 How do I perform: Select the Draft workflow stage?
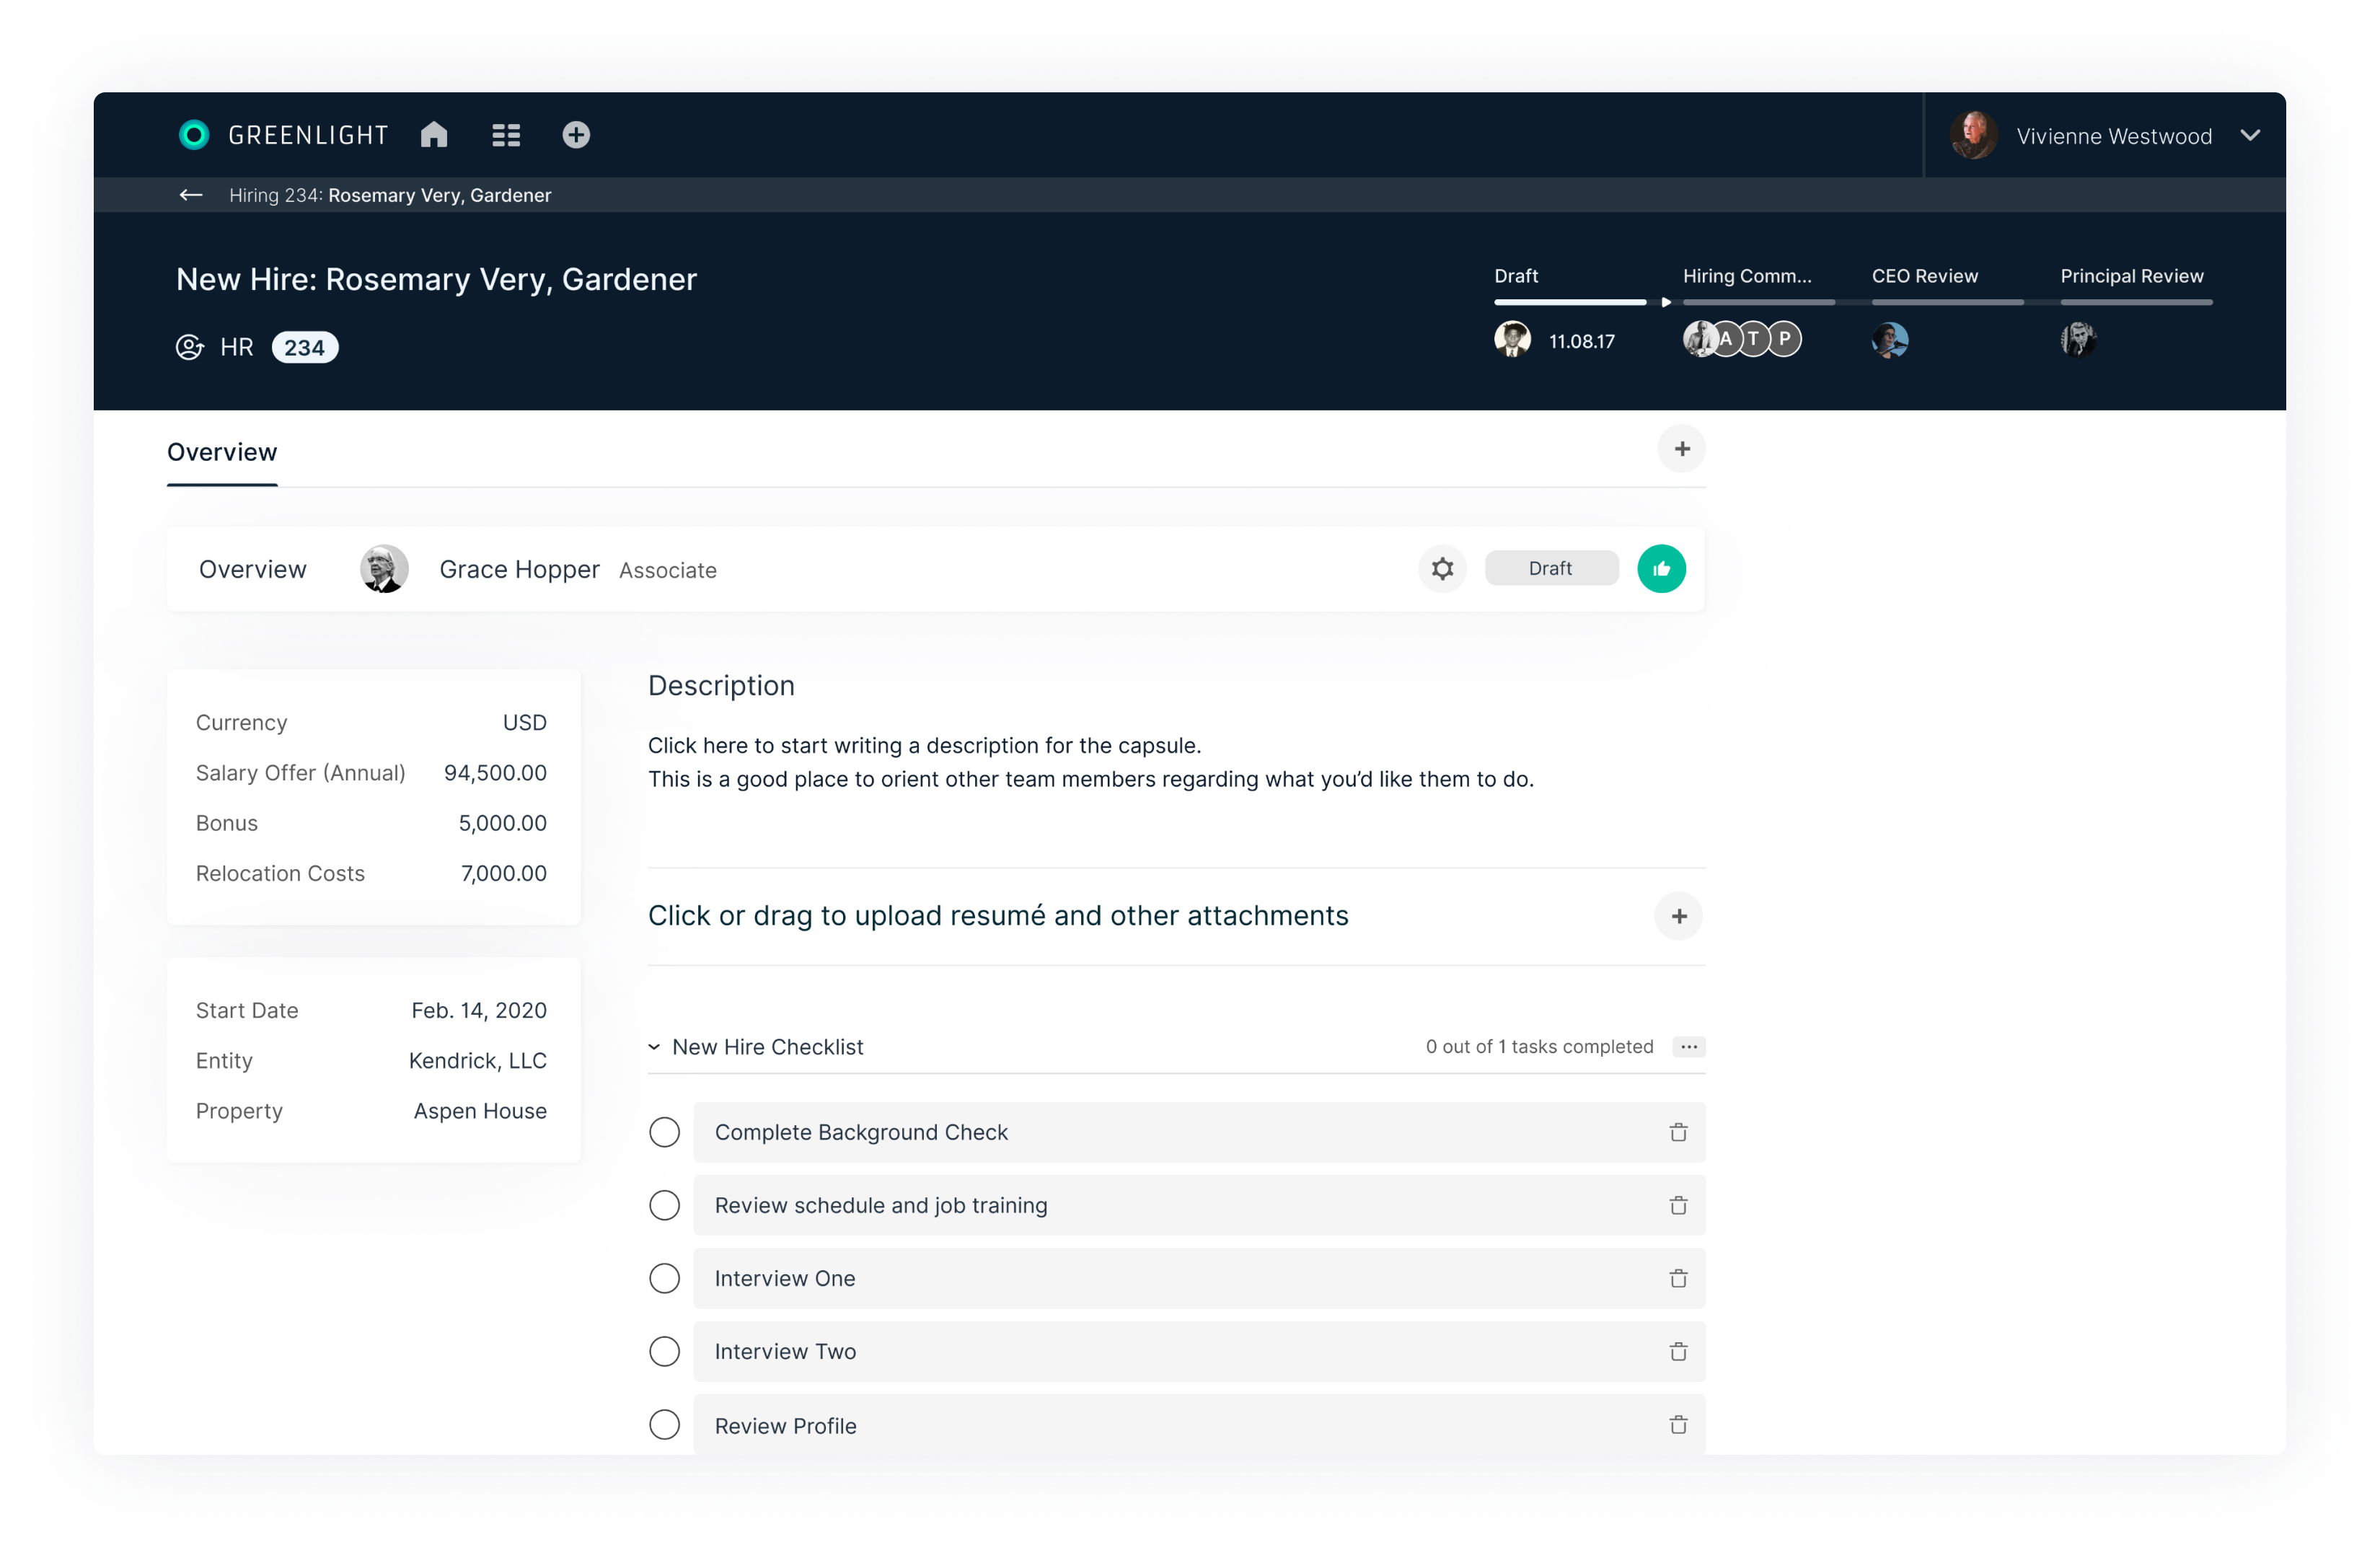pos(1516,276)
